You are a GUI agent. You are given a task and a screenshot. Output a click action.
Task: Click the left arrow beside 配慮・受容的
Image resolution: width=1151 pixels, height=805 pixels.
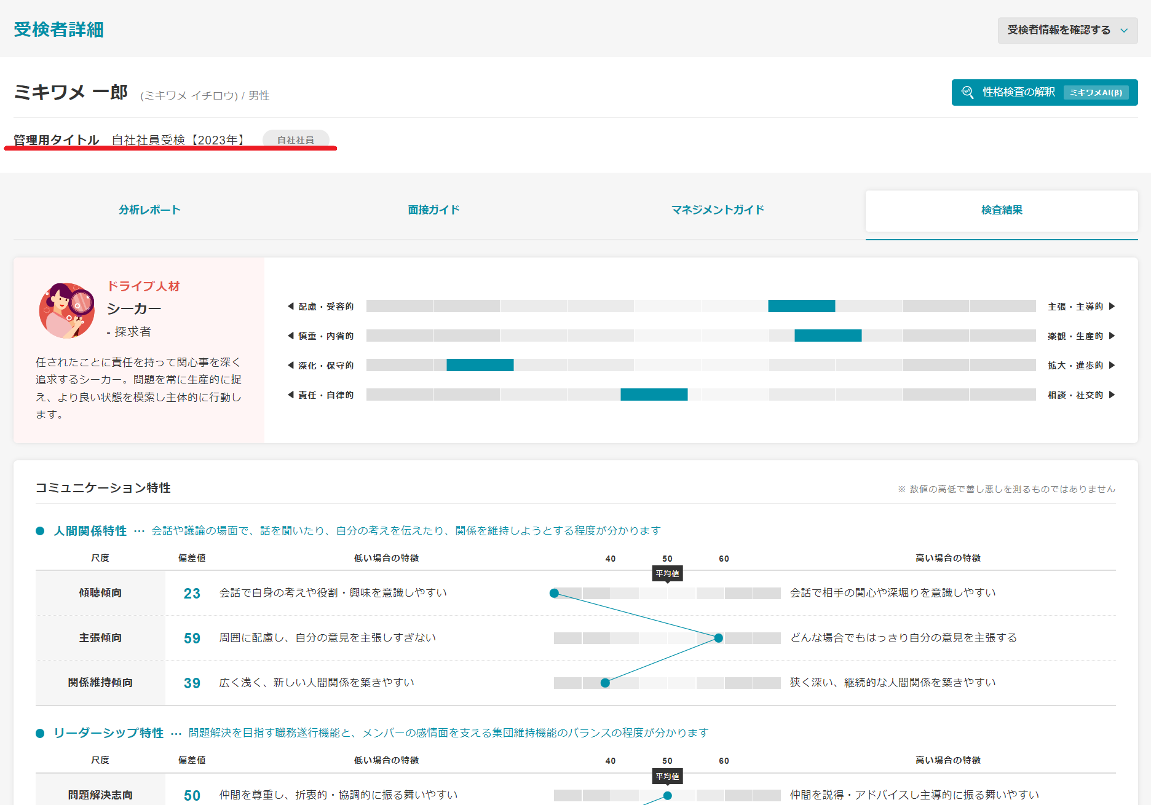pyautogui.click(x=290, y=306)
